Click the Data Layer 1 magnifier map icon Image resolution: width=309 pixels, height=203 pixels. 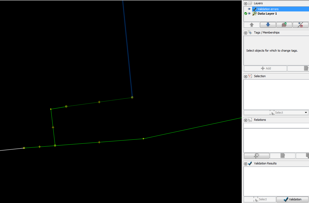(255, 14)
